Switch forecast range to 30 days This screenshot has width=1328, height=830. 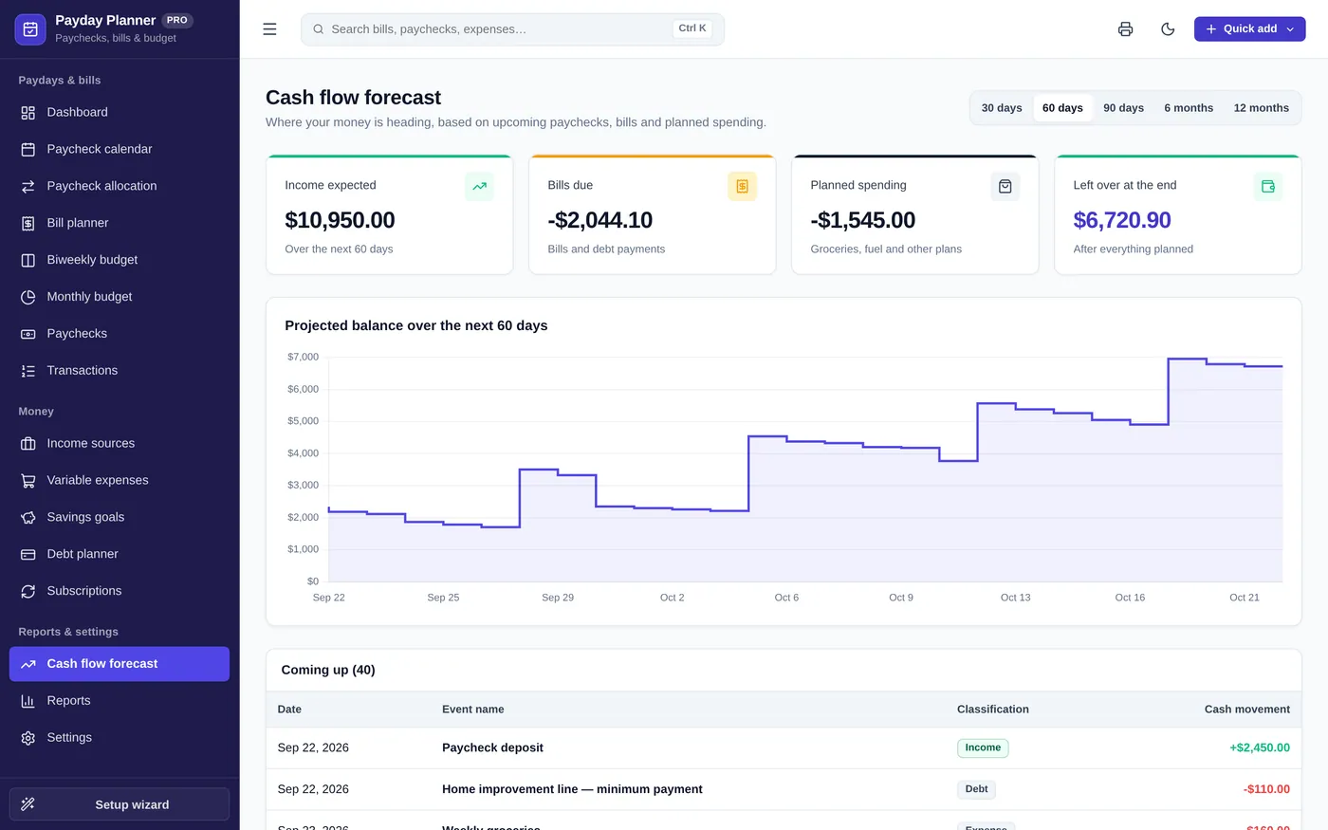point(1002,108)
